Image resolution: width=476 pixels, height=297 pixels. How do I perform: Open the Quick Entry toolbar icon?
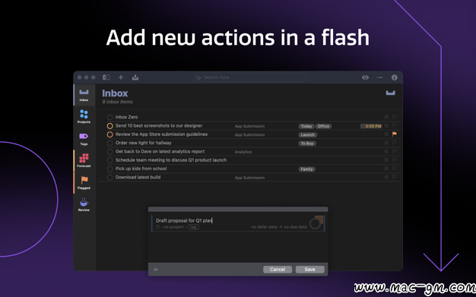[x=135, y=77]
